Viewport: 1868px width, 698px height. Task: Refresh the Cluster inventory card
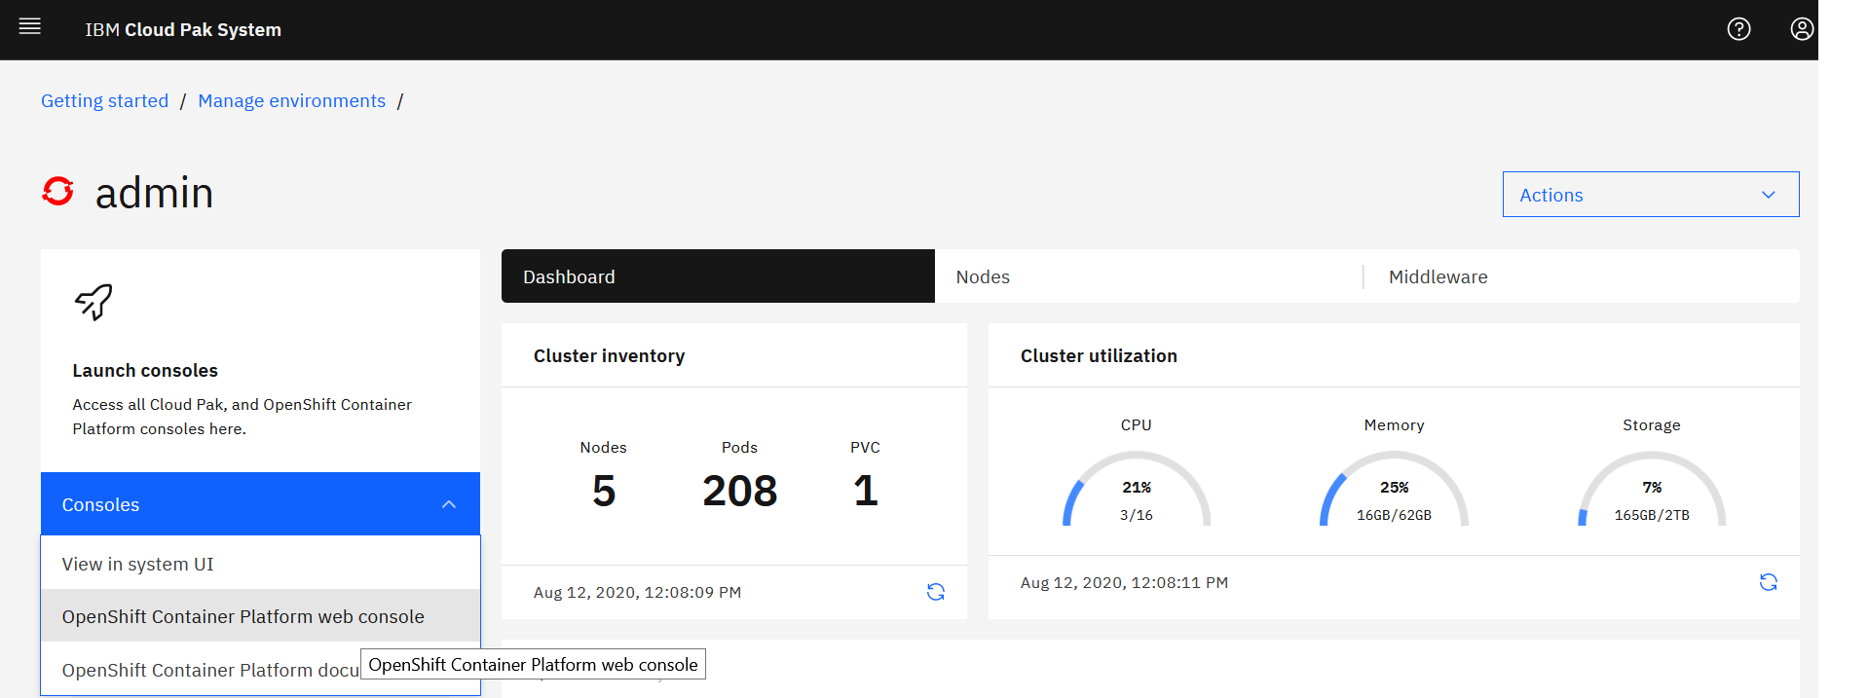935,592
